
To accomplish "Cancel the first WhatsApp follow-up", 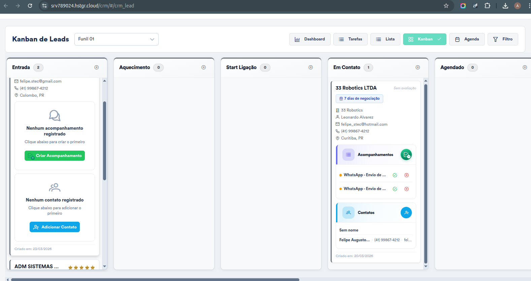I will 407,175.
